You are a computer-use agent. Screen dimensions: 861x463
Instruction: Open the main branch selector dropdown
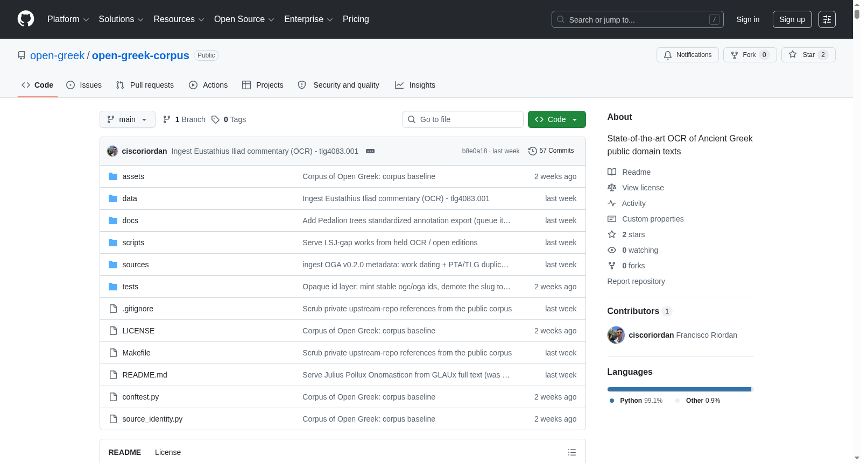[x=128, y=119]
